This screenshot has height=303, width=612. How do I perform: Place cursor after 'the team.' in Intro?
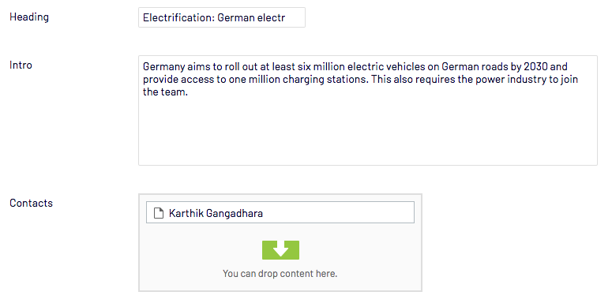point(189,93)
